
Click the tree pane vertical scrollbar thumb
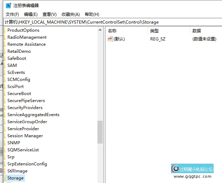pos(100,132)
